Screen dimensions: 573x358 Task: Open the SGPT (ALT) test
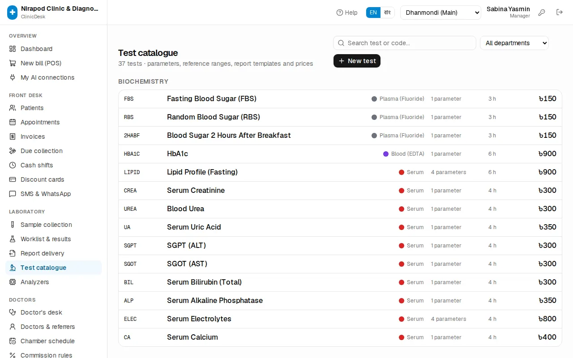340,246
